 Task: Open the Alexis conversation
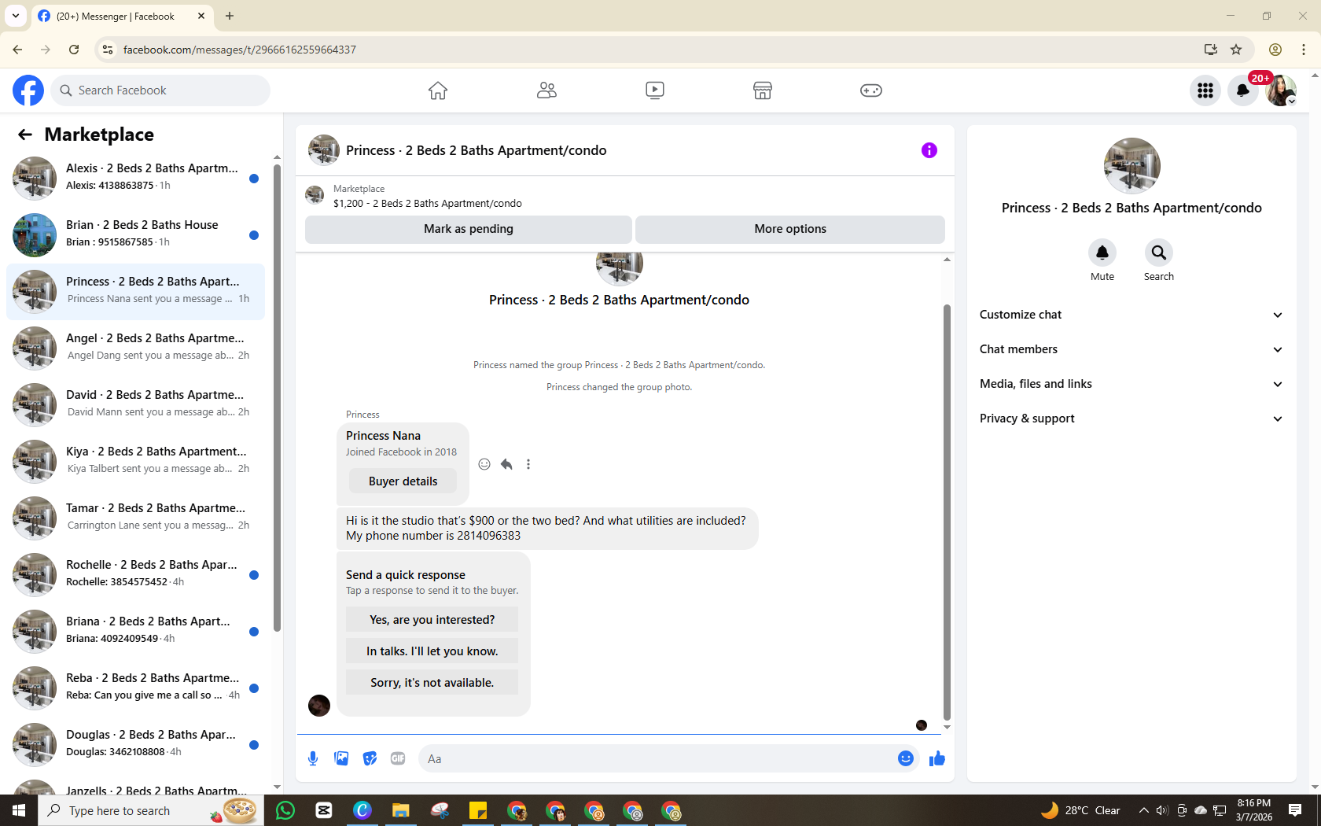[x=135, y=179]
